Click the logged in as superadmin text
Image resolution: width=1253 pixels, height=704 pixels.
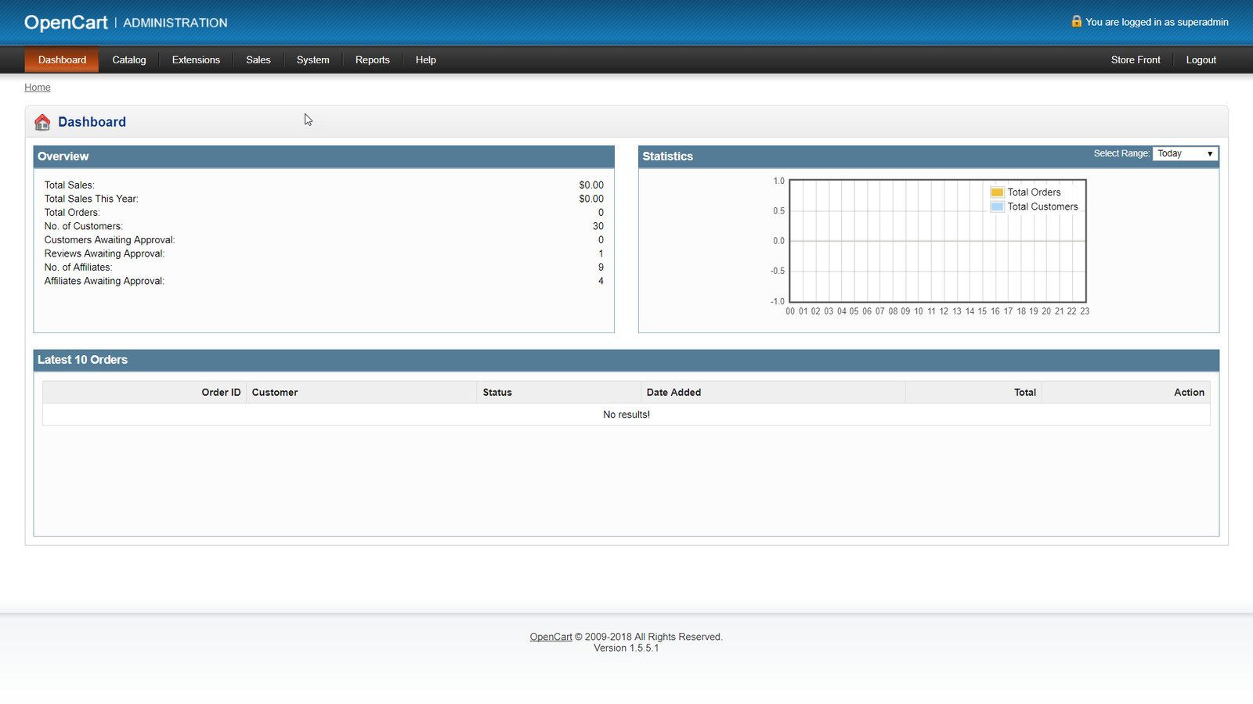[x=1157, y=22]
